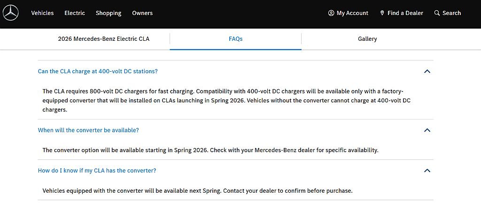Click the Search magnifier icon

(x=437, y=13)
